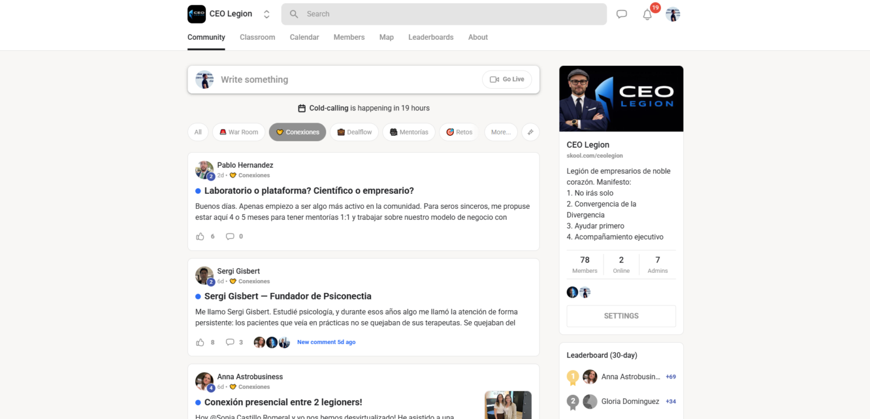Open Anna Astrobusiness's post avatar
This screenshot has width=870, height=419.
pyautogui.click(x=204, y=382)
